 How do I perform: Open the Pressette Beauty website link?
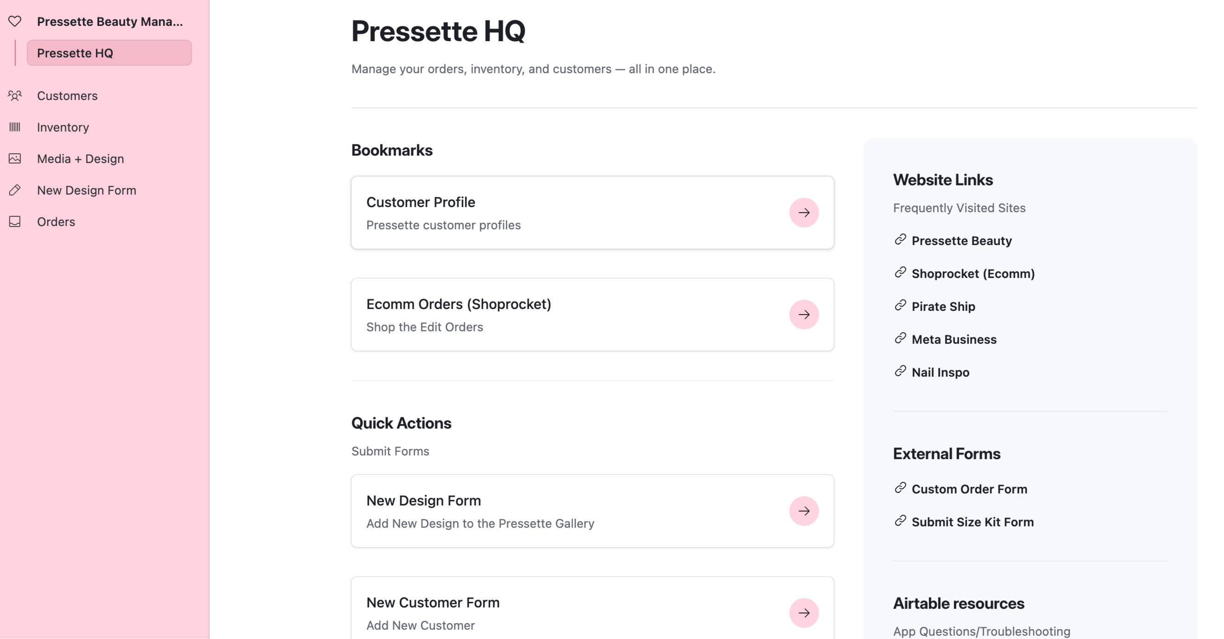[x=961, y=240]
